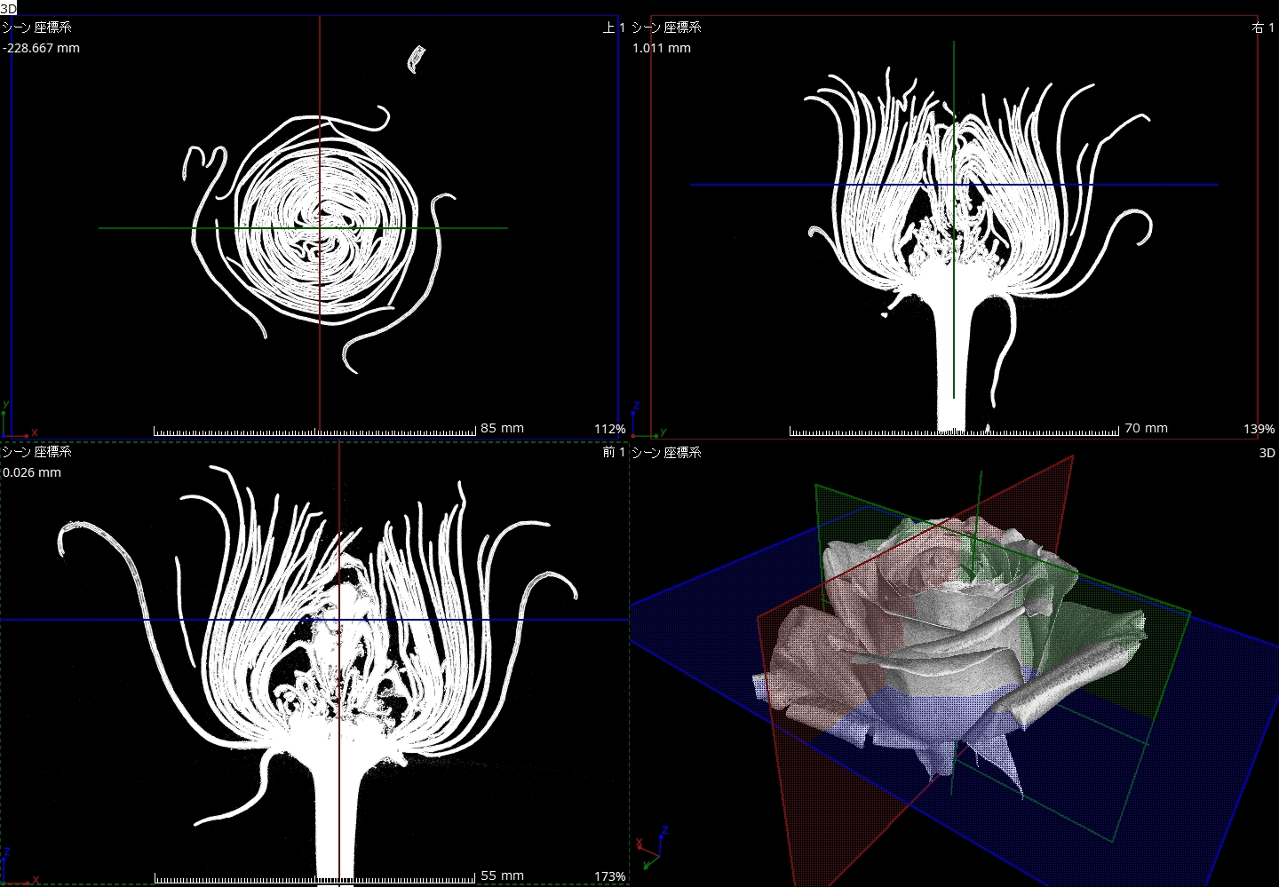The width and height of the screenshot is (1279, 887).
Task: Click the 70 mm scale bar
Action: (x=954, y=432)
